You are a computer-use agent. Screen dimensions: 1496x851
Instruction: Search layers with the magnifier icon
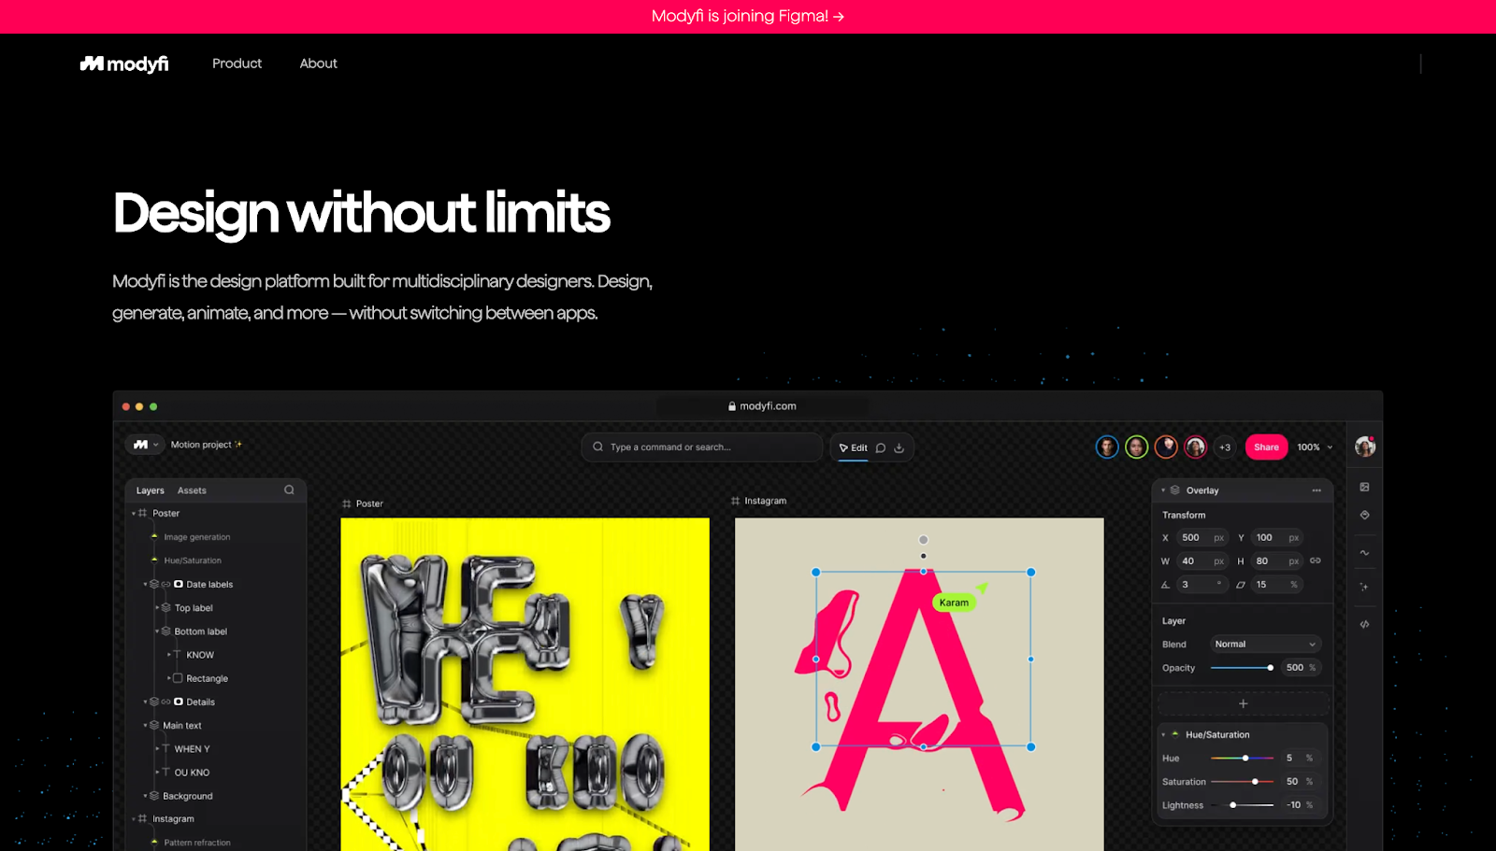[x=289, y=489]
